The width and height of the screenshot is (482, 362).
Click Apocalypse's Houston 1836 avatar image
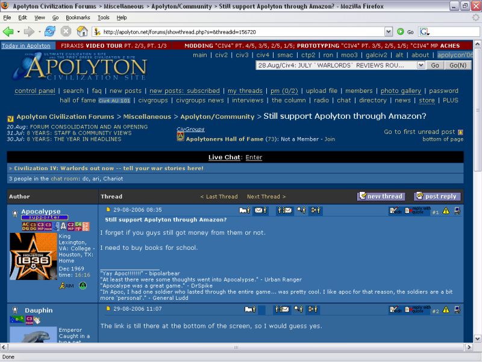pyautogui.click(x=34, y=256)
